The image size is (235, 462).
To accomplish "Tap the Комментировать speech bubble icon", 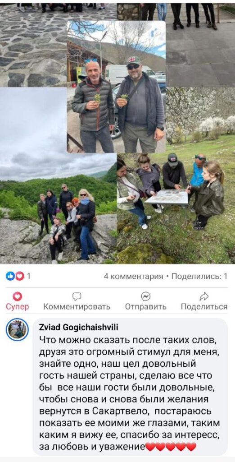I will coord(77,296).
